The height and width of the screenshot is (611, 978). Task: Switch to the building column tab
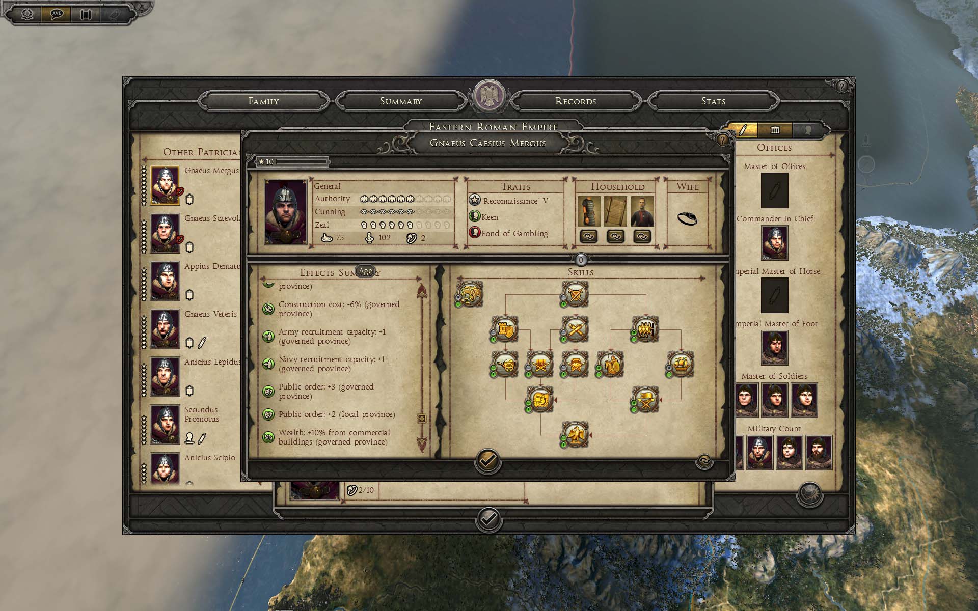click(775, 130)
